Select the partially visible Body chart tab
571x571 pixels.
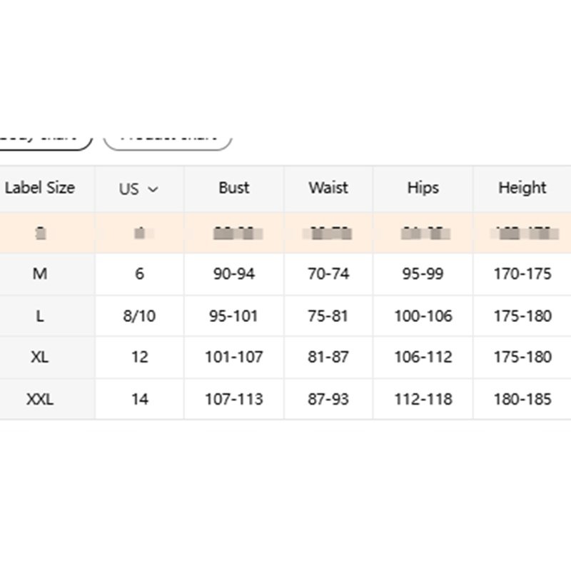(x=44, y=138)
